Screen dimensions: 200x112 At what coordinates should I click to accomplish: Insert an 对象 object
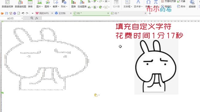click(x=181, y=1)
